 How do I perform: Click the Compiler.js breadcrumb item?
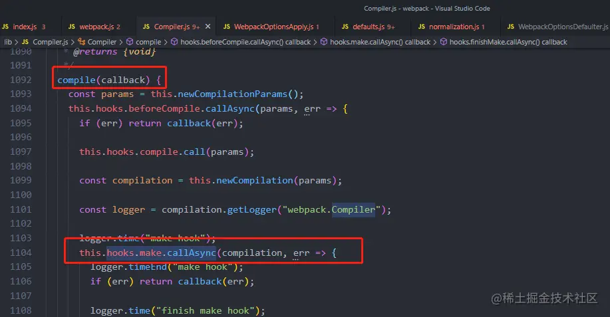(x=50, y=42)
